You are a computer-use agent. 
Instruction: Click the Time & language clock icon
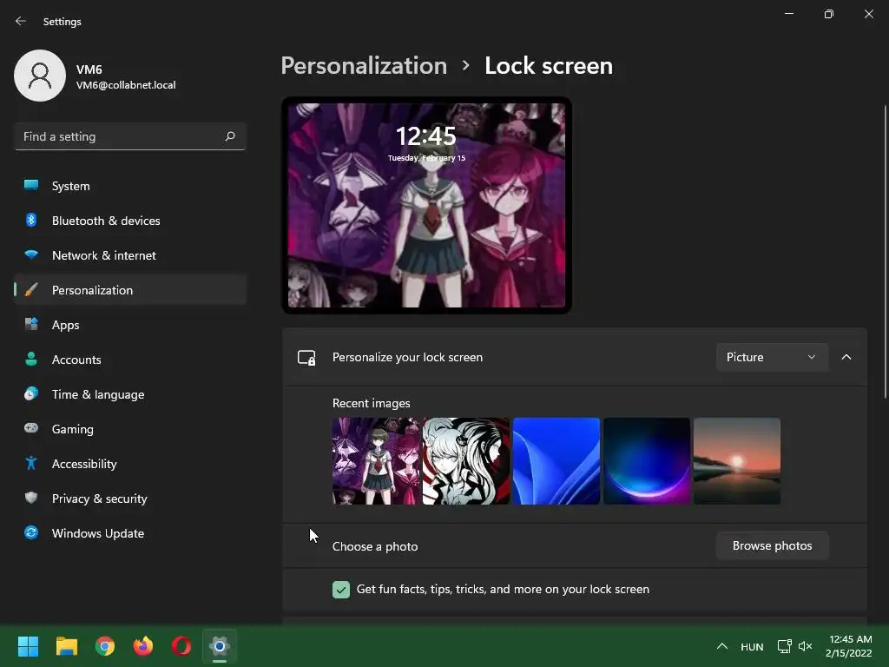[31, 393]
